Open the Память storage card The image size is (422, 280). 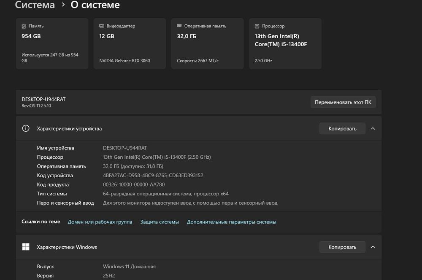52,43
